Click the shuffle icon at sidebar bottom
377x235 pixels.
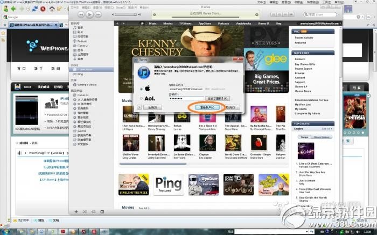85,212
